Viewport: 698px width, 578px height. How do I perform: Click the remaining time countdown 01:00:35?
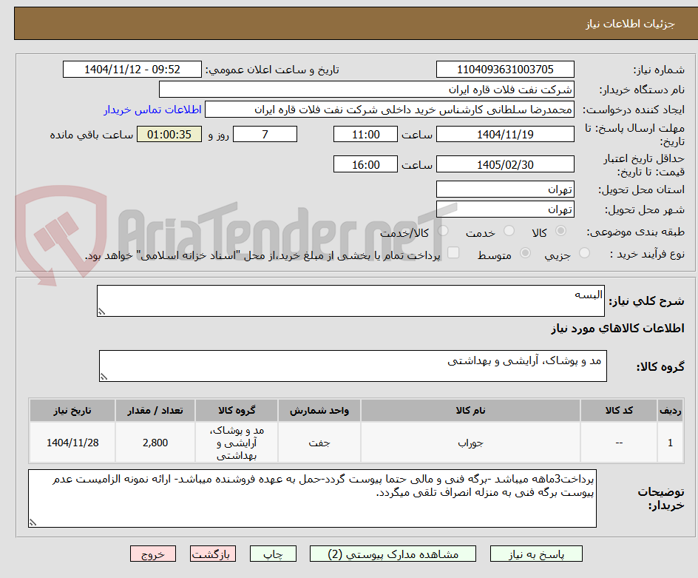169,134
